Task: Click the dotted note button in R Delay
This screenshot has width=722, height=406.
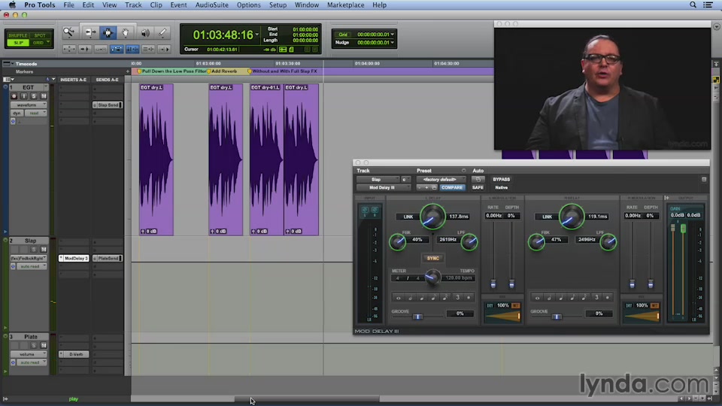Action: coord(608,298)
